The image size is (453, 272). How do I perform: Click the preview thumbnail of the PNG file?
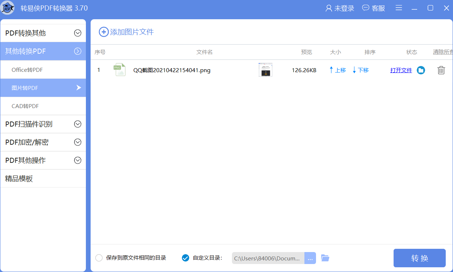pyautogui.click(x=265, y=70)
